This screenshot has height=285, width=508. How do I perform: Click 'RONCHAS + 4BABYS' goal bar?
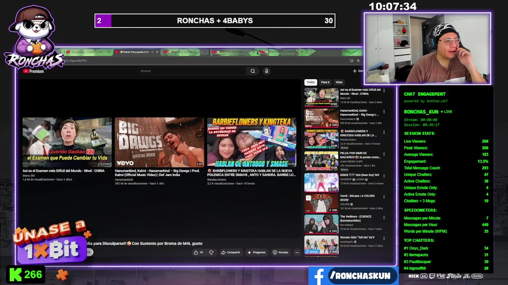click(215, 21)
